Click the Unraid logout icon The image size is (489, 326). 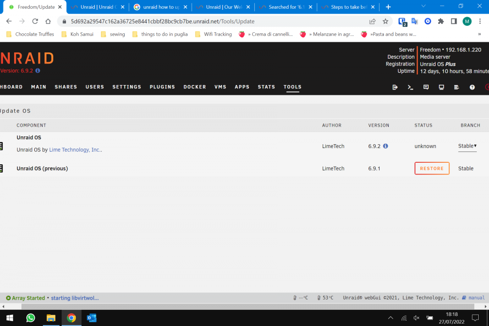tap(395, 87)
